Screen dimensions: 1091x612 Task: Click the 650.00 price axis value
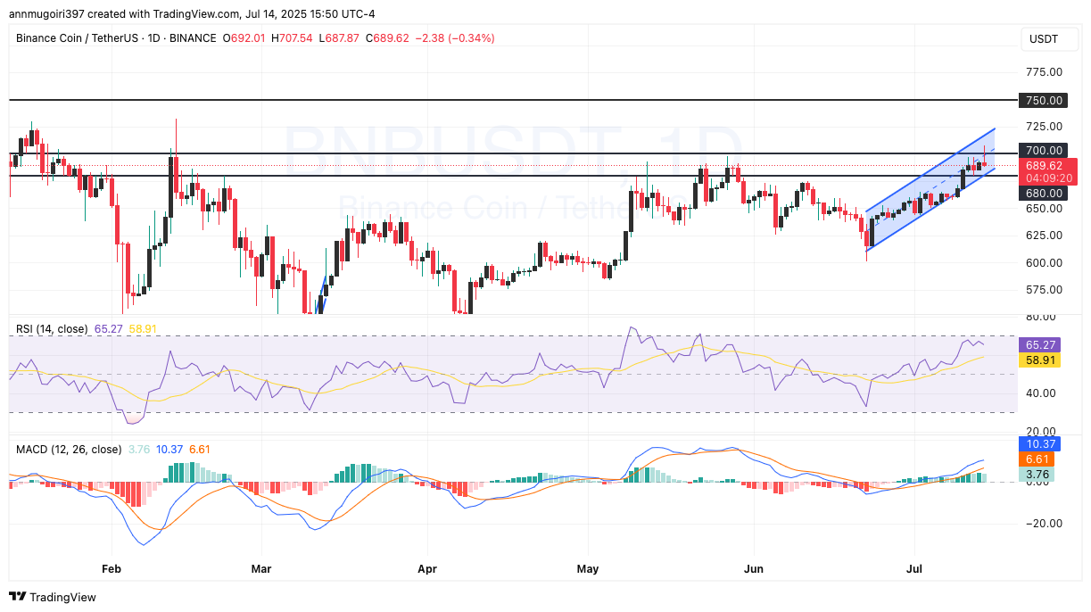coord(1043,208)
